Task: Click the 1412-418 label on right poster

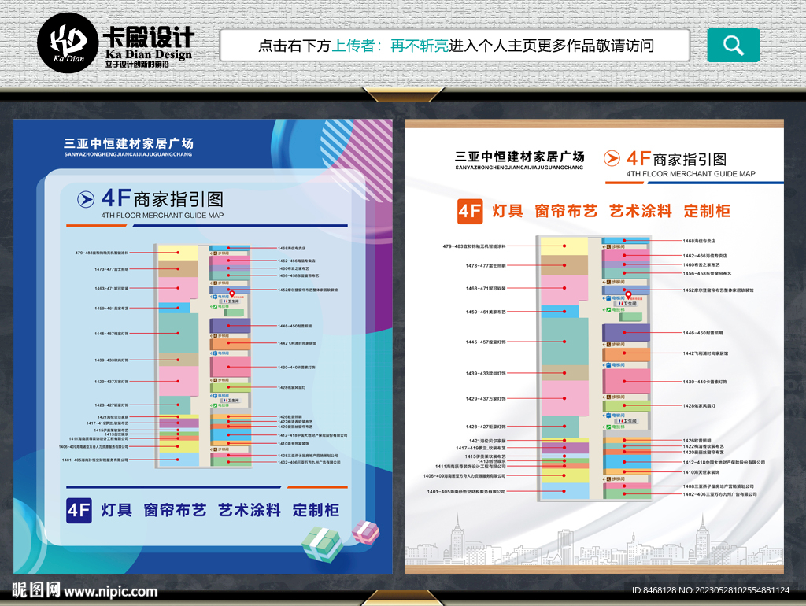Action: (x=724, y=463)
